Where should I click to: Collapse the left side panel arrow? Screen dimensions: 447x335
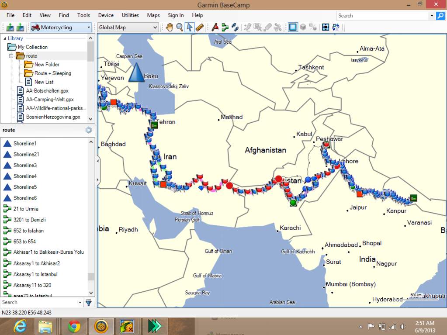pos(97,161)
